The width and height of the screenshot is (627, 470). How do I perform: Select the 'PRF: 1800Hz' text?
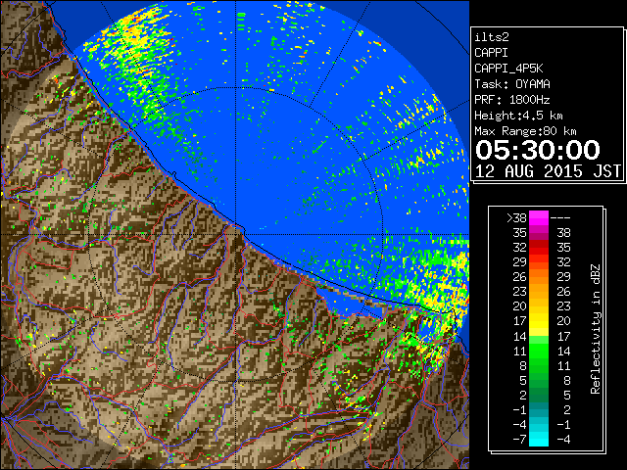click(511, 100)
